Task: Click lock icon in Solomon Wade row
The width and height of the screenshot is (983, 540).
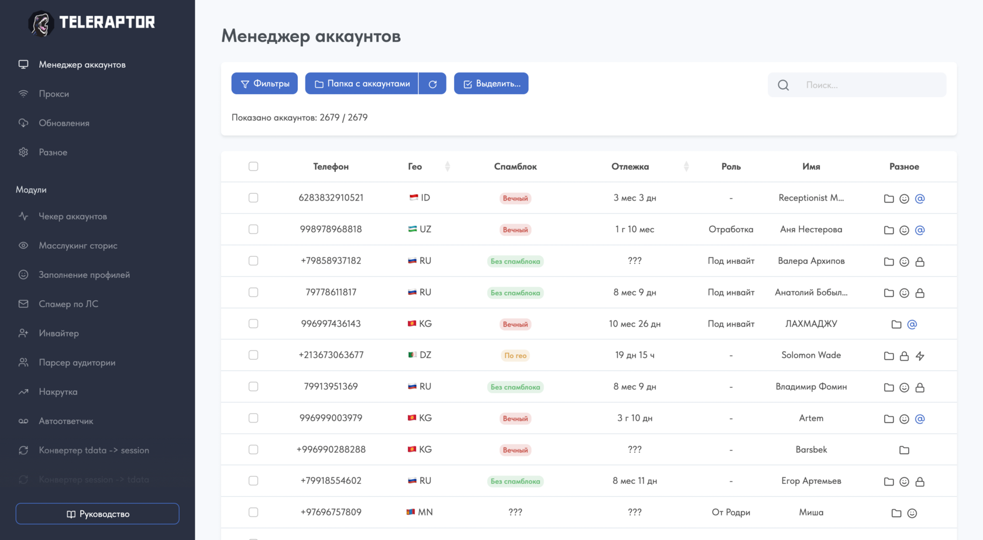Action: tap(904, 356)
